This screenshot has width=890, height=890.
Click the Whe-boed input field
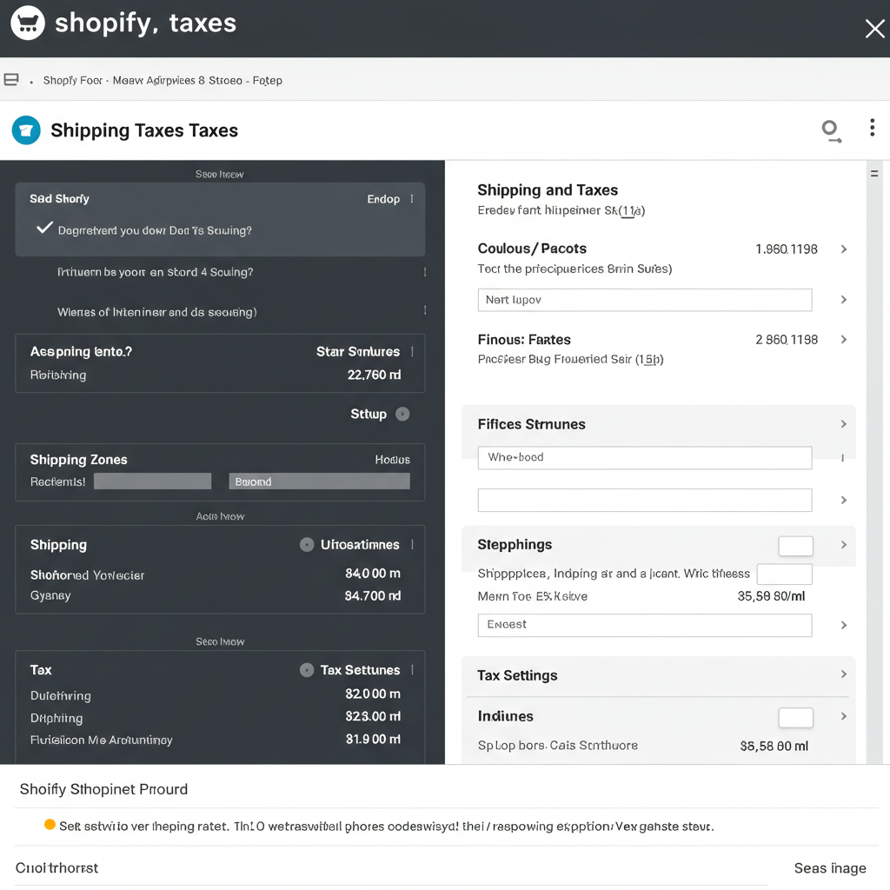pos(645,457)
